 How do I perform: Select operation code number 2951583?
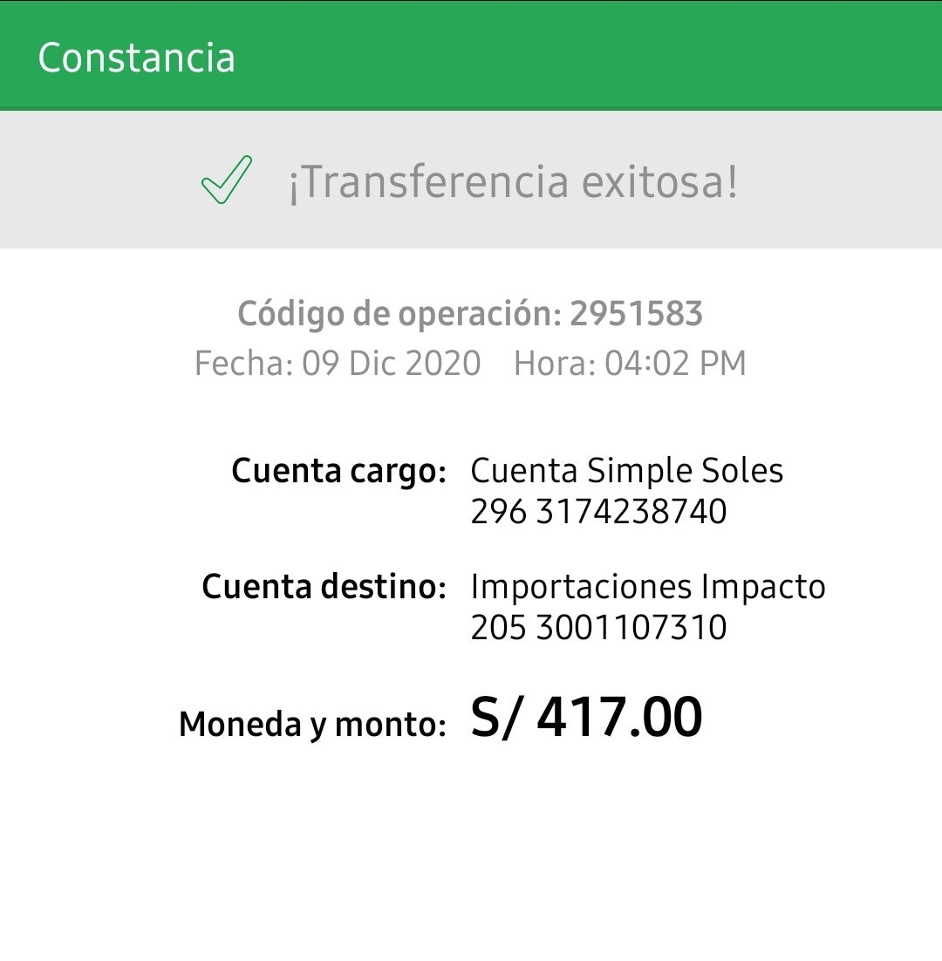pyautogui.click(x=636, y=315)
